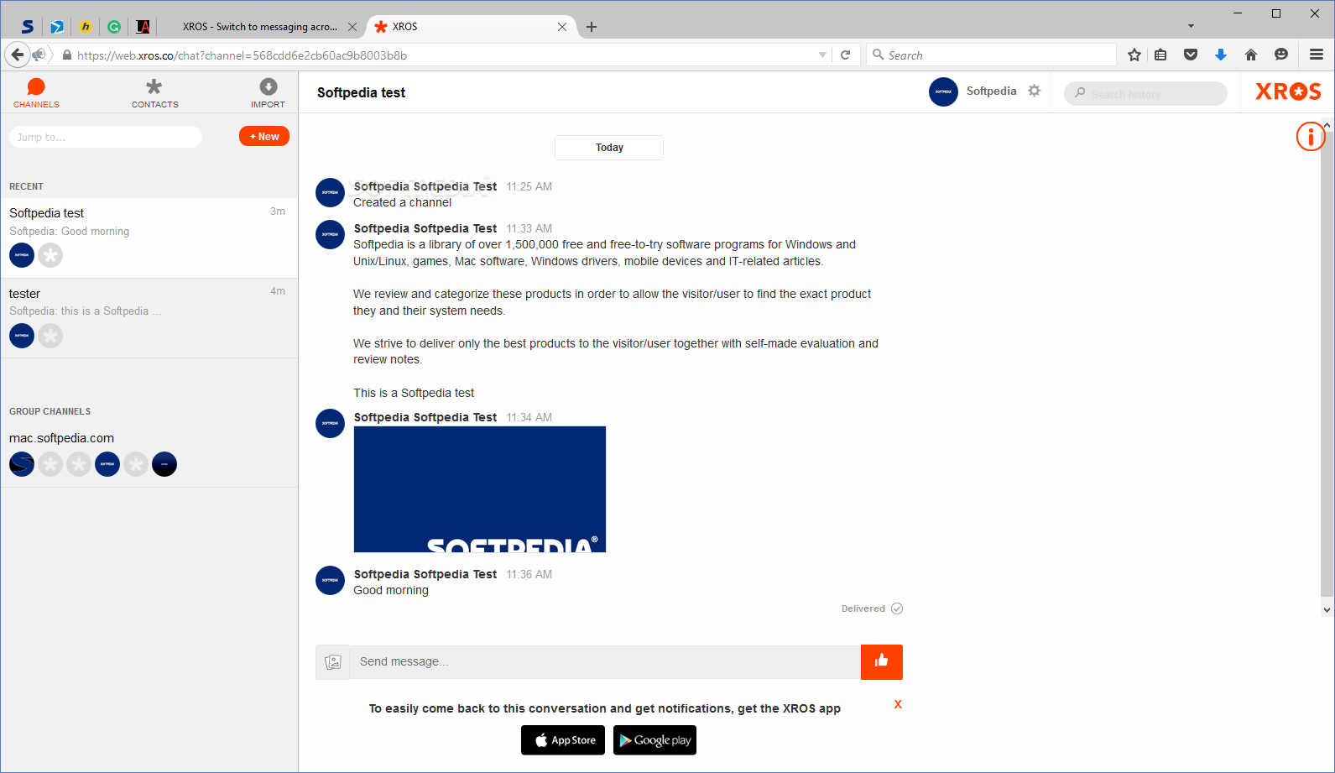Focus the Jump to search field
The height and width of the screenshot is (773, 1335).
click(x=106, y=137)
